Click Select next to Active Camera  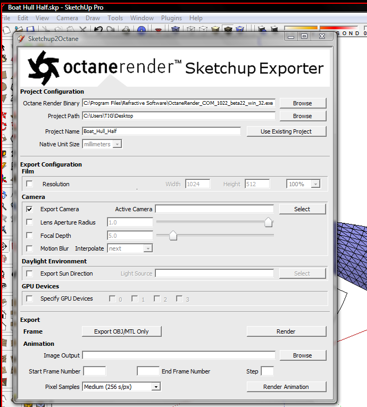(x=302, y=209)
